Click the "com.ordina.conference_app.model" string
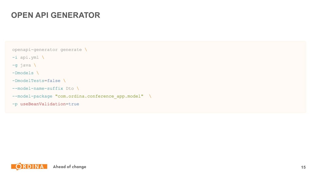 coord(99,96)
